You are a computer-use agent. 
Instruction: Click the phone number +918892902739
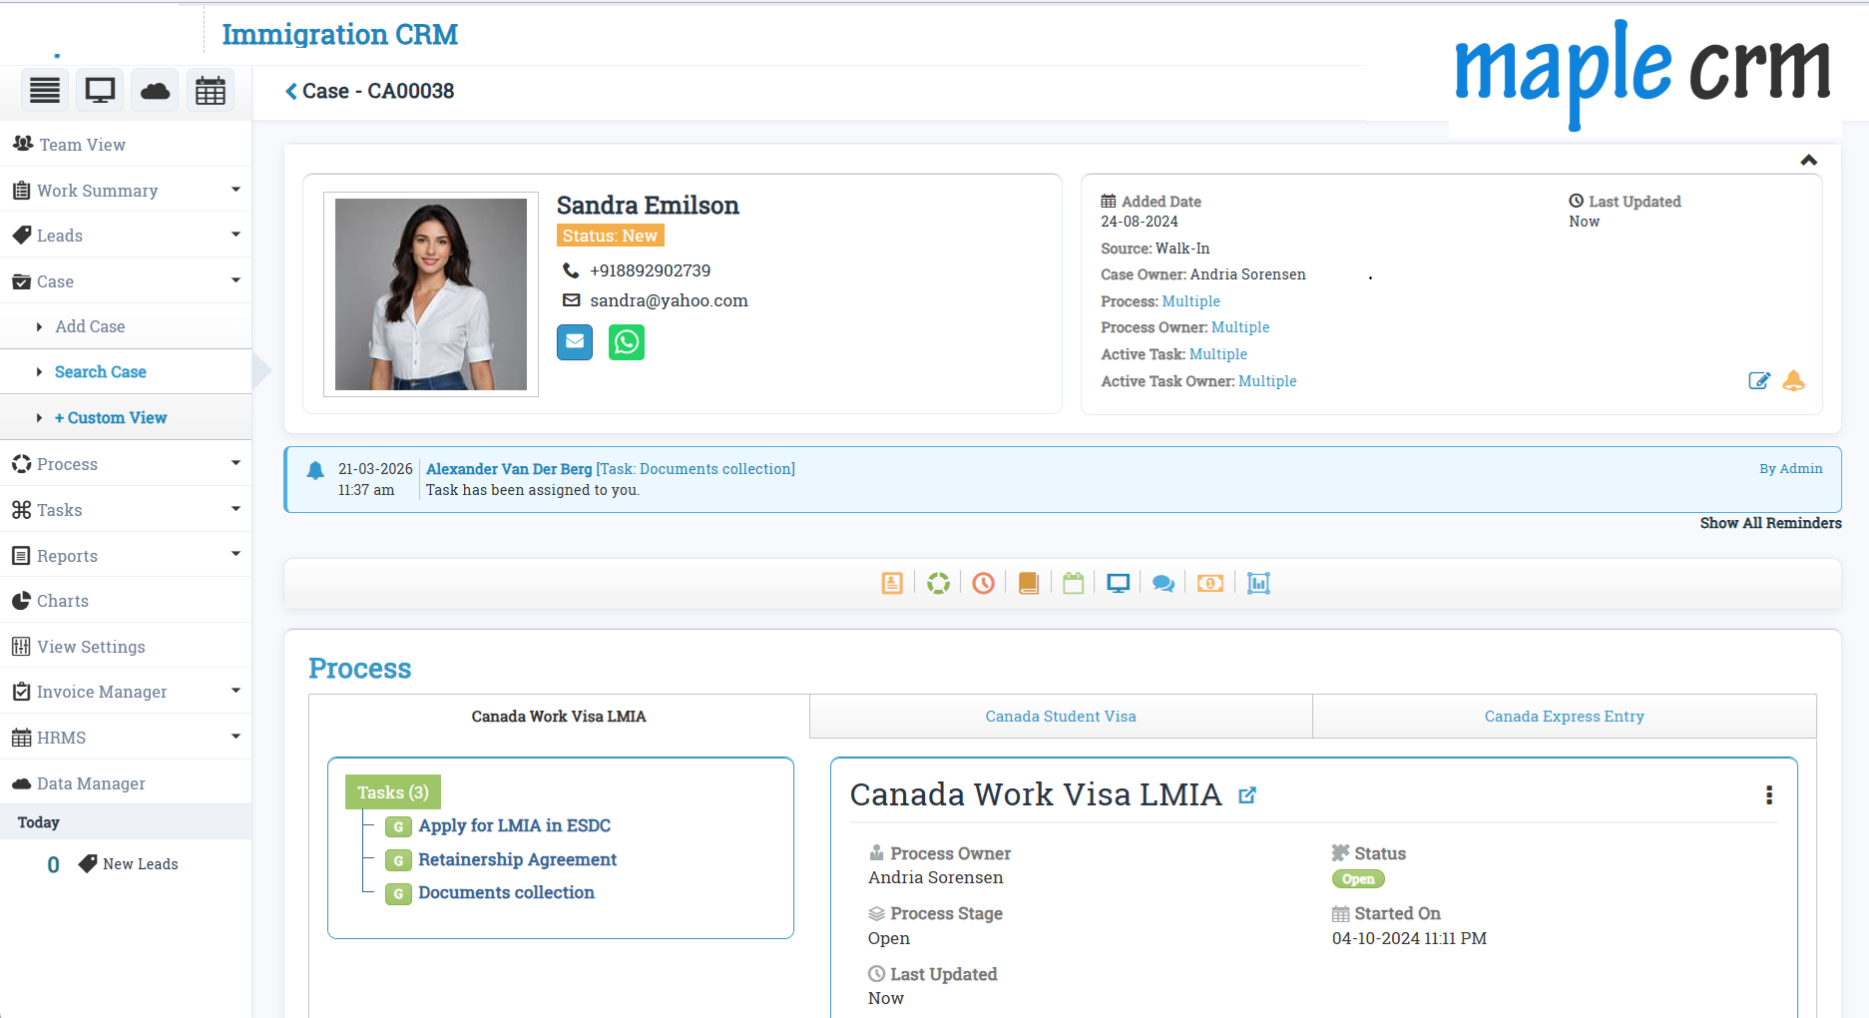[650, 270]
